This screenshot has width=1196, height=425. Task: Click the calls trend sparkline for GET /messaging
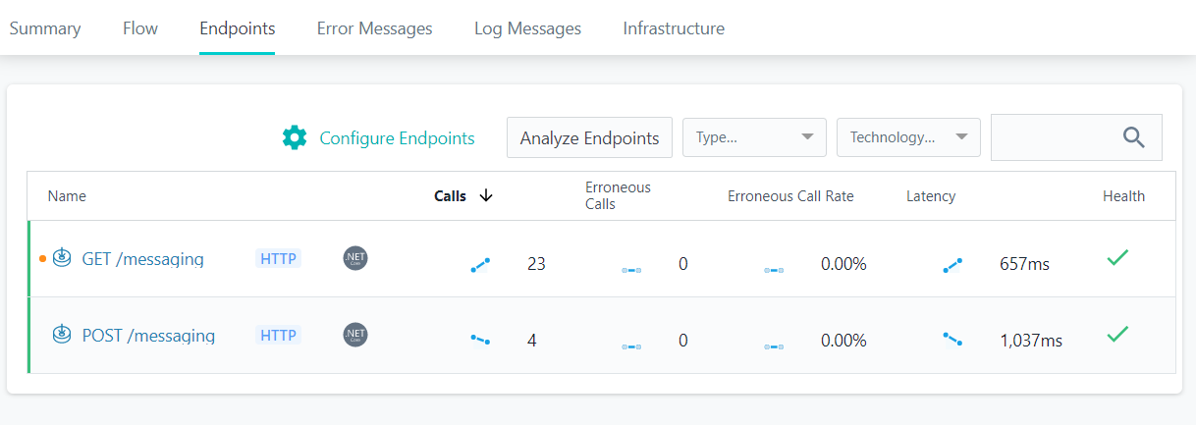pyautogui.click(x=480, y=264)
